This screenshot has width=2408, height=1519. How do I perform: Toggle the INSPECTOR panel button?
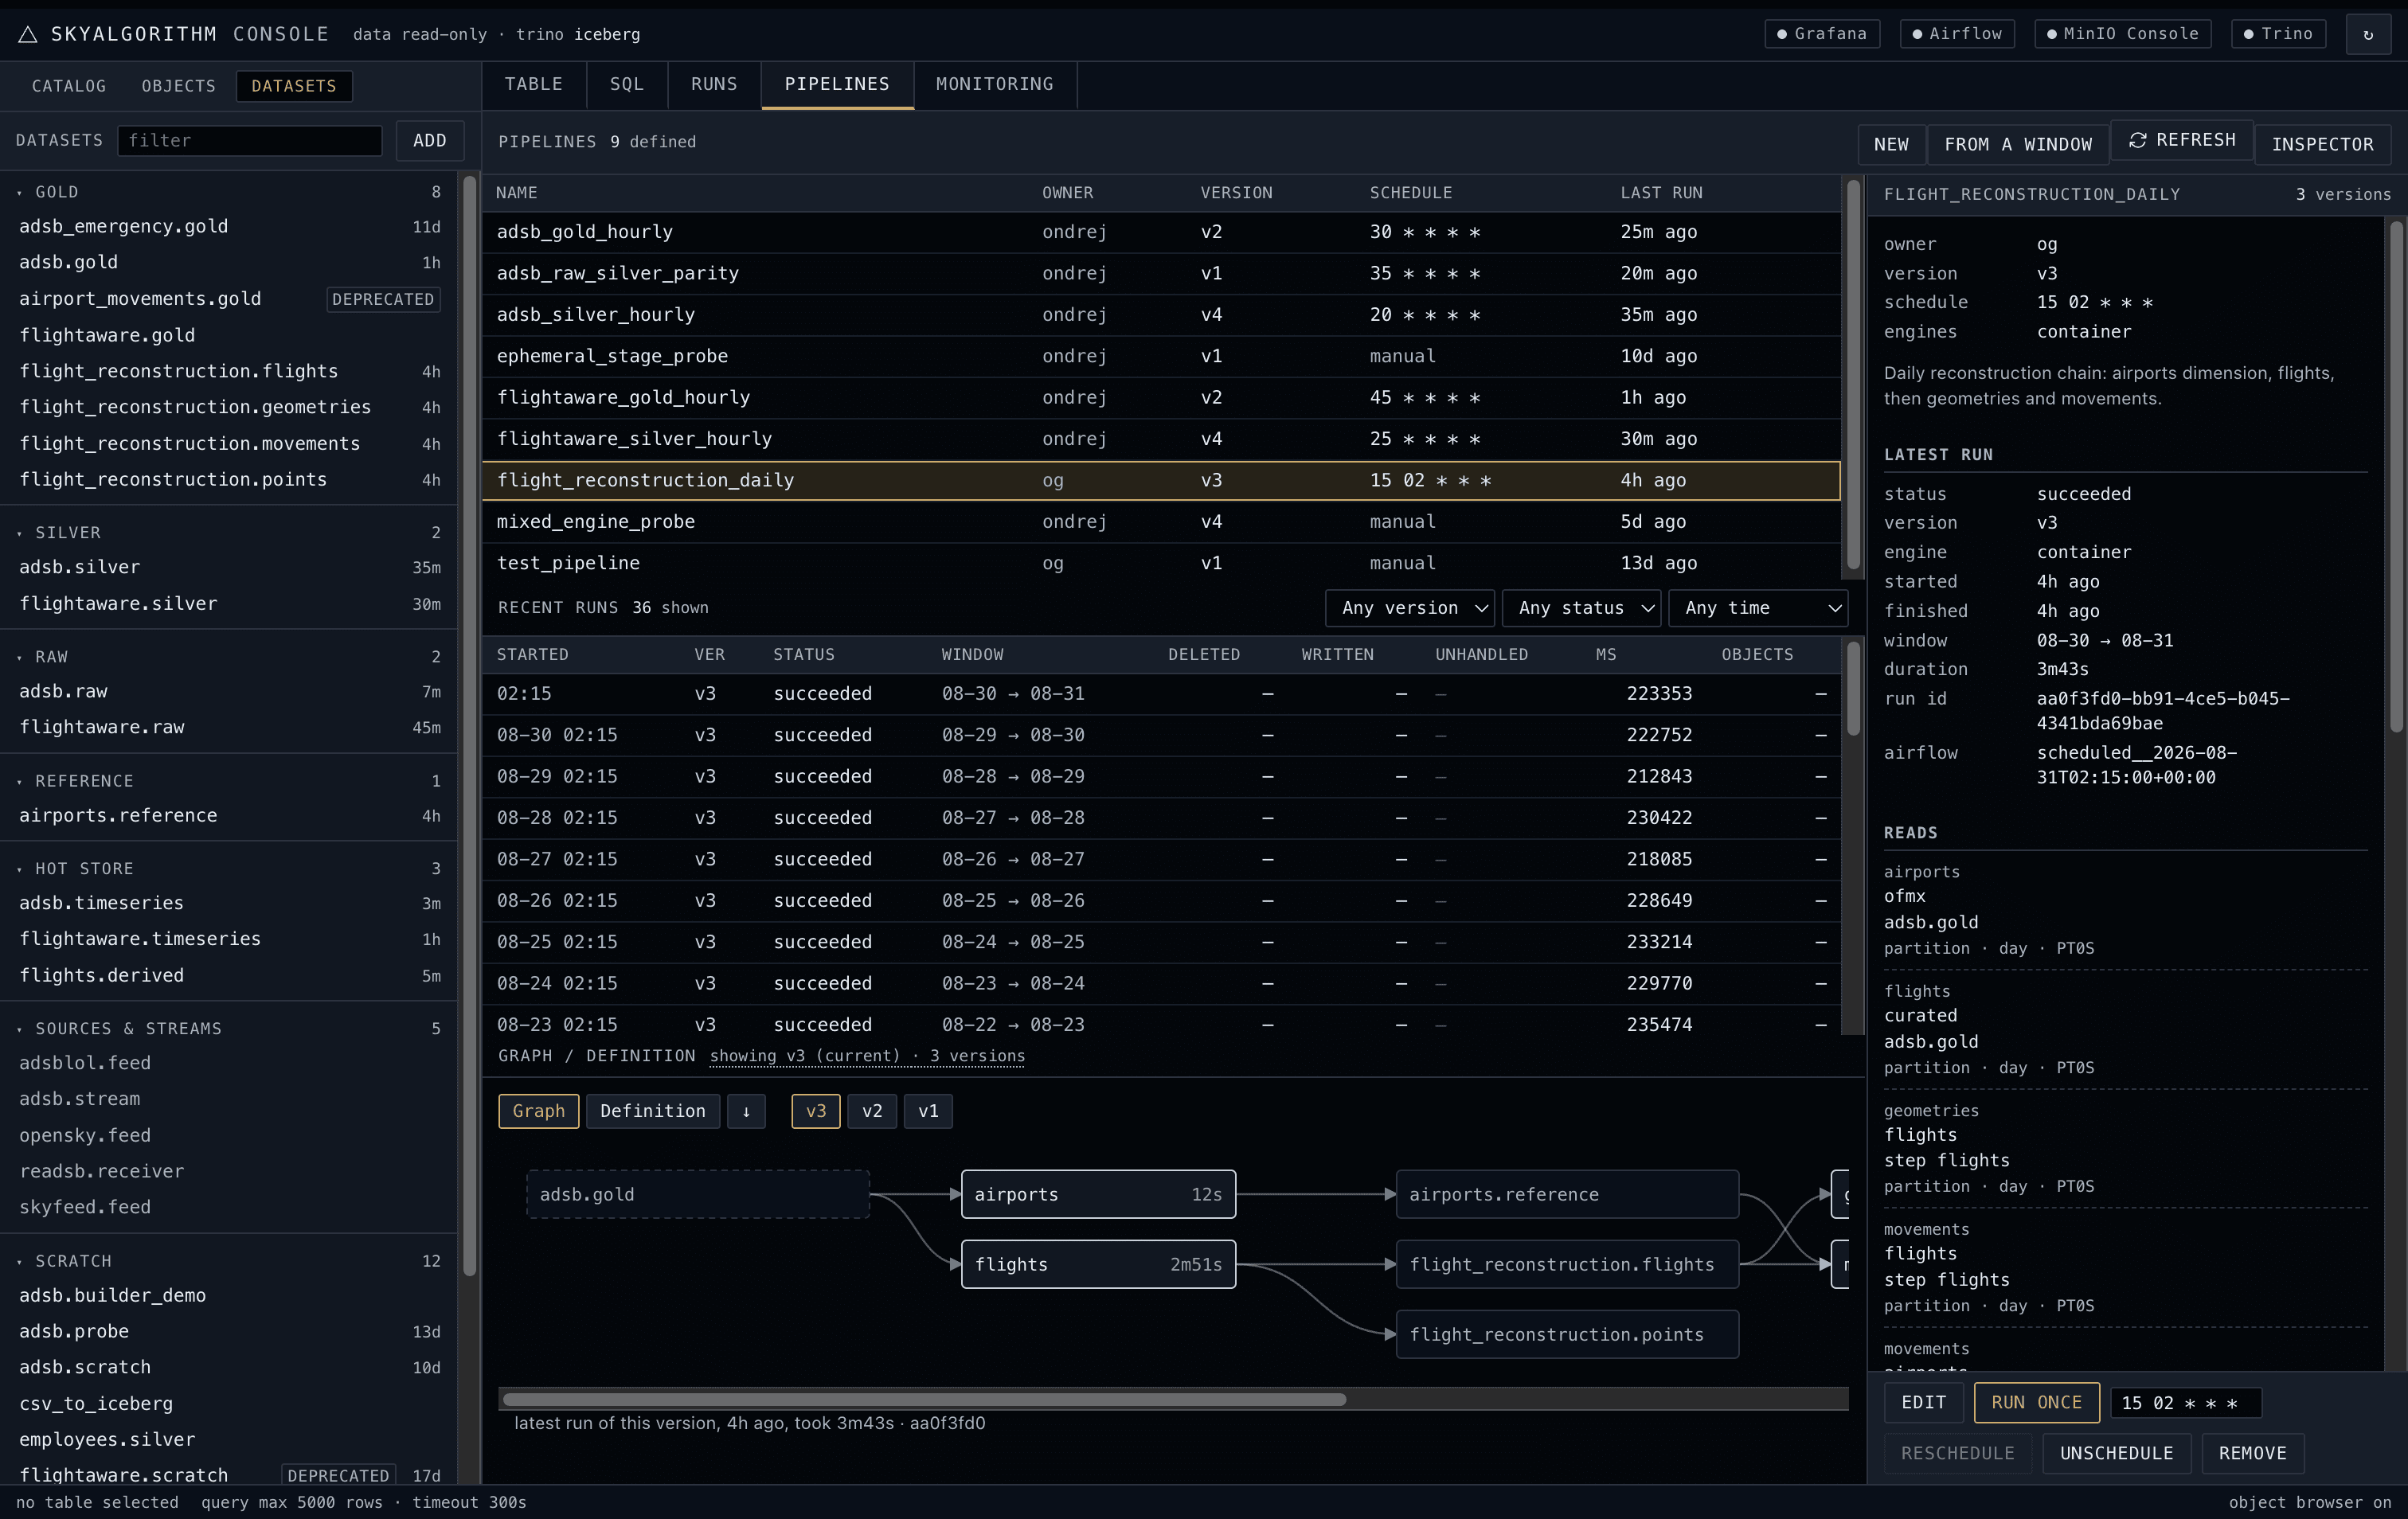tap(2322, 144)
